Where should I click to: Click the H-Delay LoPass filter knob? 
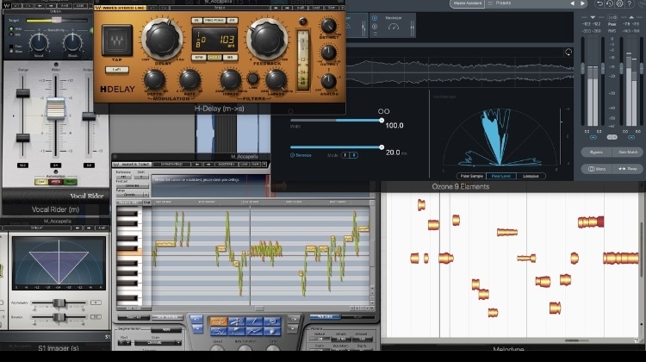(x=276, y=80)
